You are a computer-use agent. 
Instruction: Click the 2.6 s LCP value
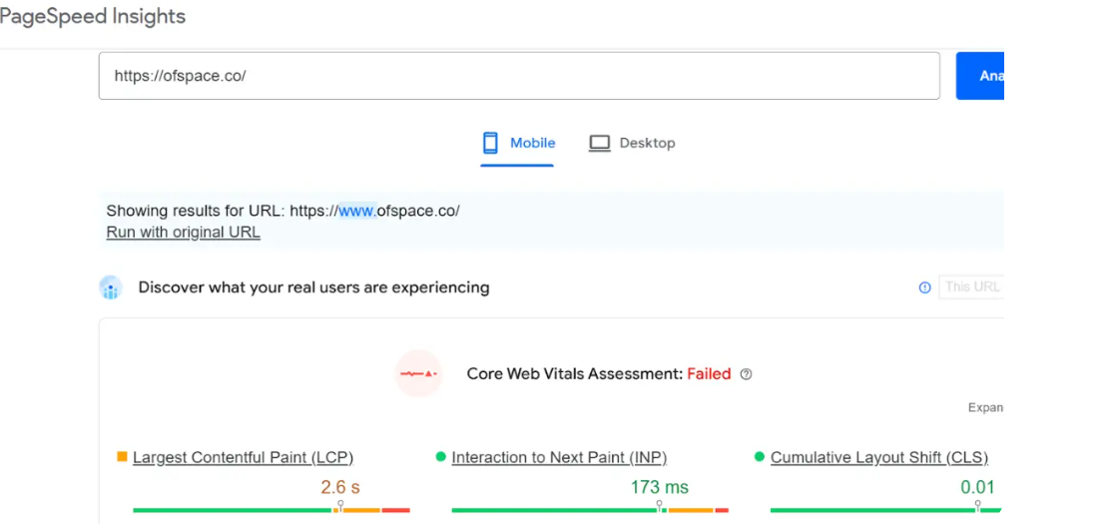coord(340,488)
